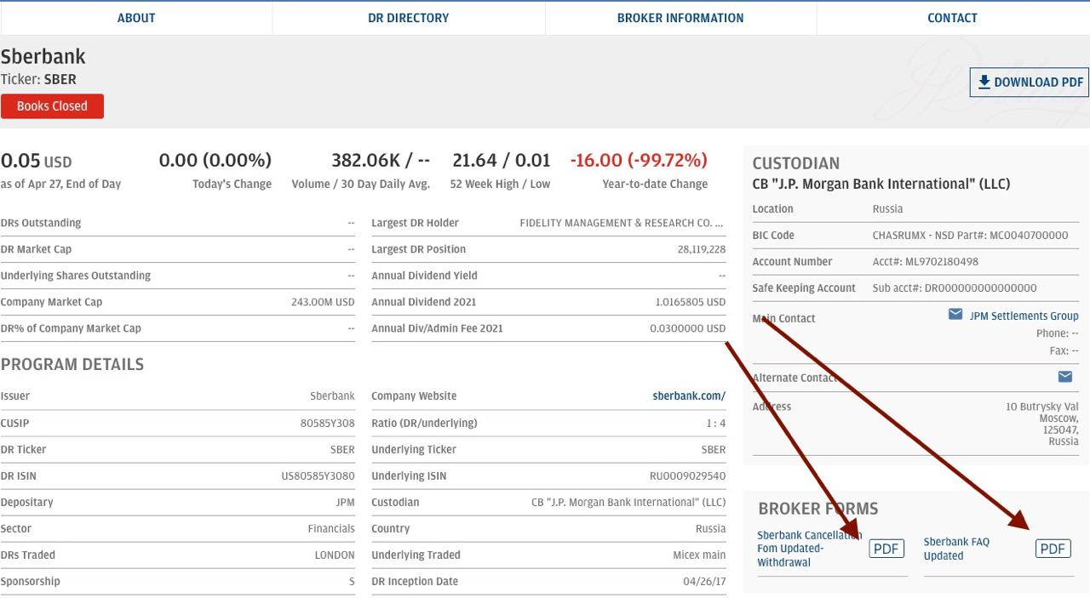Open Sberbank Cancellation Form Updated-Withdrawal link
The height and width of the screenshot is (609, 1090).
tap(809, 549)
